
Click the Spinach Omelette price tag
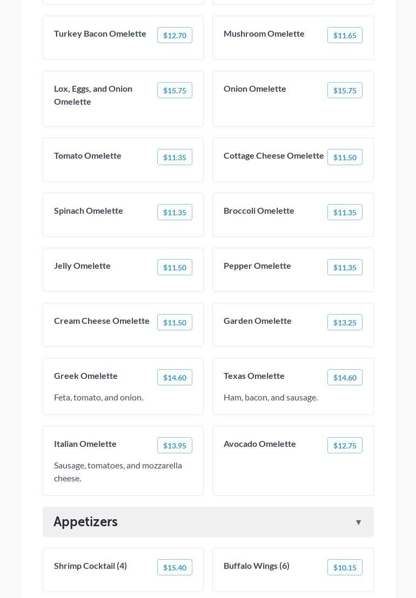click(175, 213)
